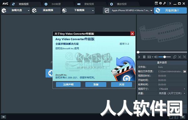The height and width of the screenshot is (120, 188).
Task: Click the preview seek slider handle
Action: [x=138, y=52]
